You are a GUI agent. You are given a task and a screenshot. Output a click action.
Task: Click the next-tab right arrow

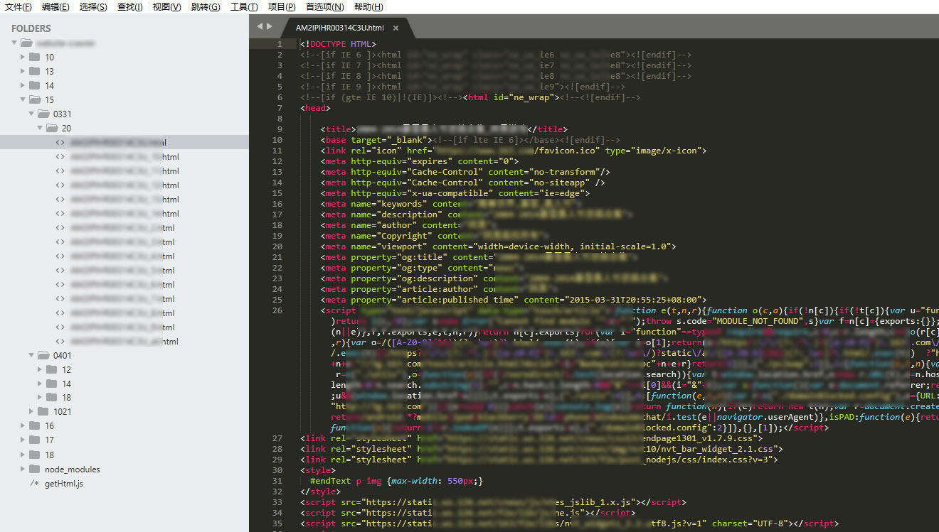(x=269, y=26)
